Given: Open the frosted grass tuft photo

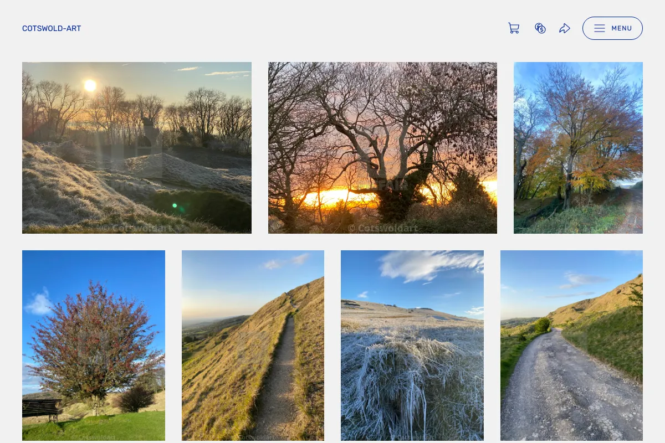Looking at the screenshot, I should click(412, 346).
